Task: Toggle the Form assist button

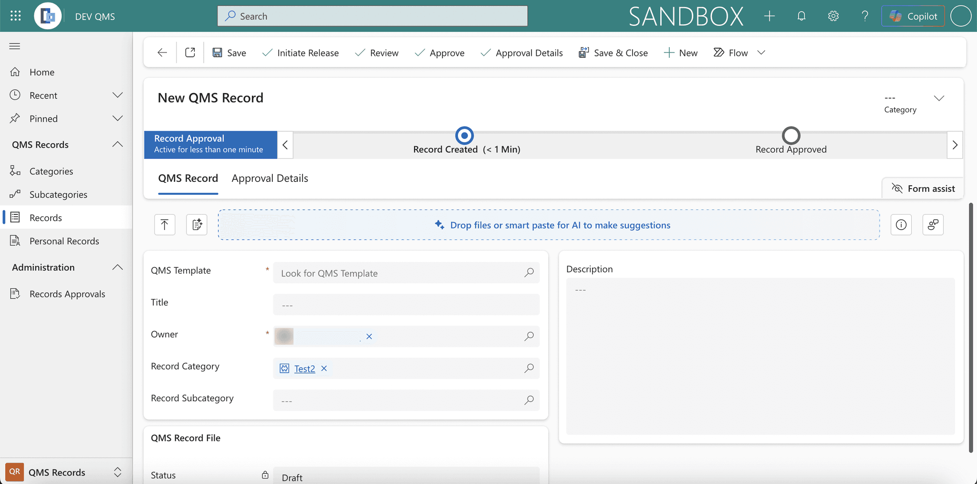Action: pyautogui.click(x=923, y=189)
